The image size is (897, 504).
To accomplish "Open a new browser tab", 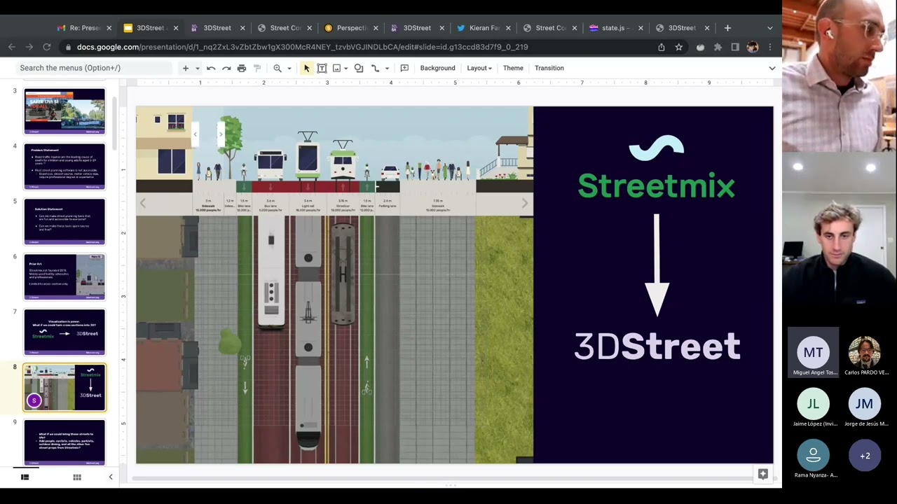I will 727,28.
